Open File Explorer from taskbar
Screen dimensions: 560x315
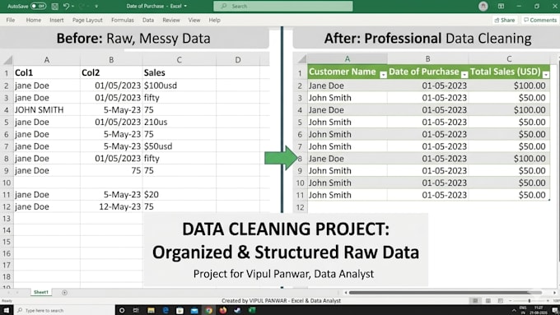pos(151,310)
